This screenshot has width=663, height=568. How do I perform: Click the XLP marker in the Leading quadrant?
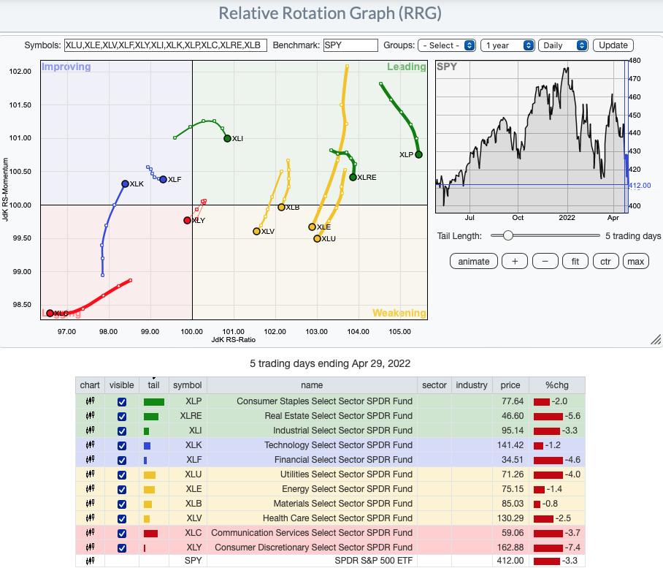[418, 154]
